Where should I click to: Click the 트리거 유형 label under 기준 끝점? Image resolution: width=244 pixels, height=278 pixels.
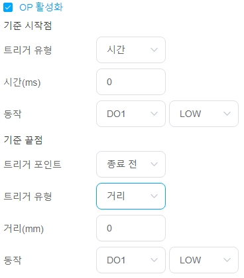[28, 196]
